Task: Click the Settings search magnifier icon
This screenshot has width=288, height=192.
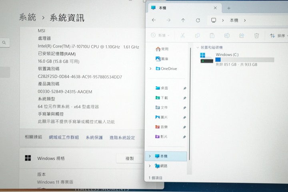Action: 4,43
